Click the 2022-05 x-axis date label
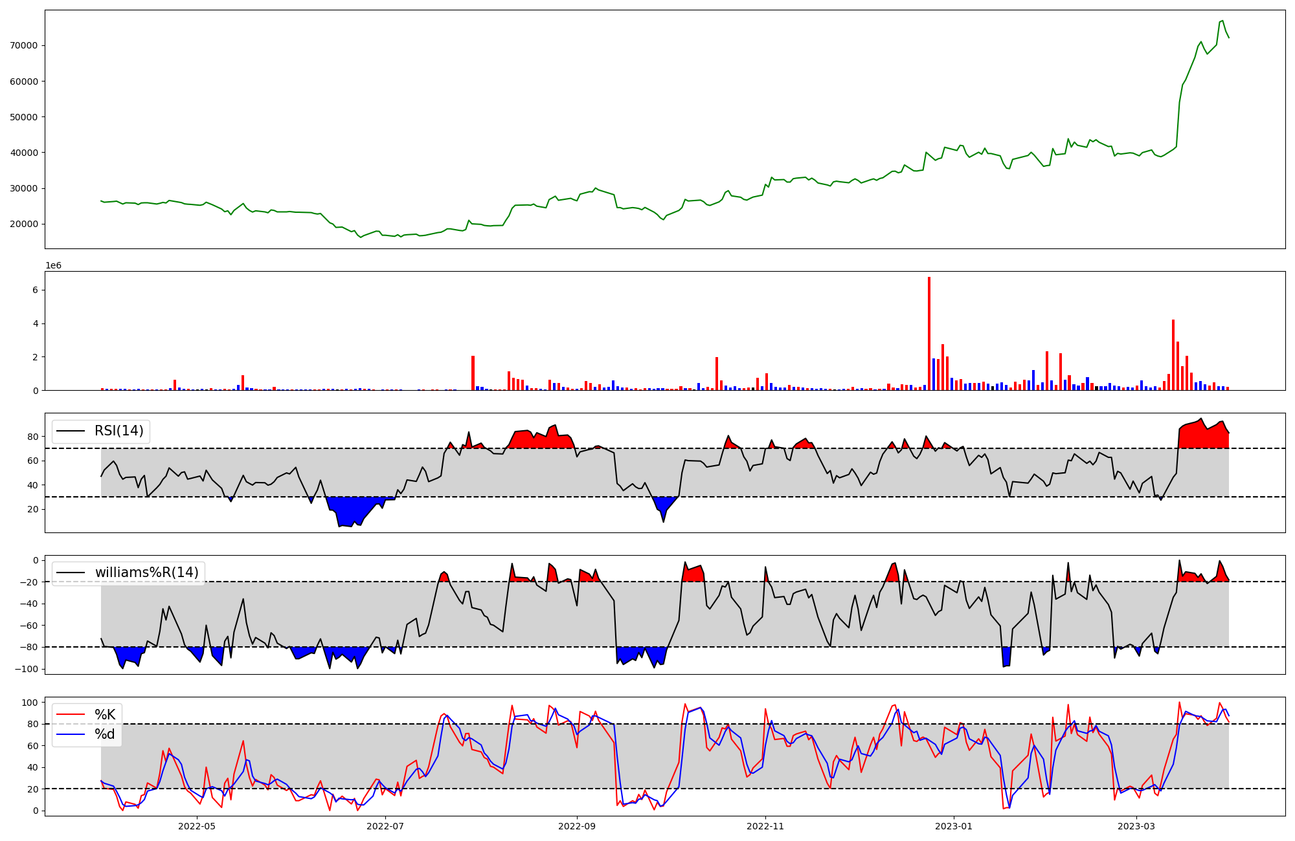 [197, 826]
